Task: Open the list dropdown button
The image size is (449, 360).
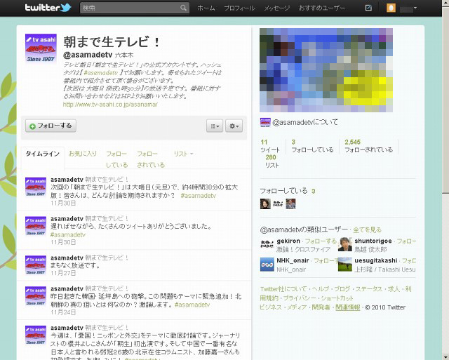Action: click(x=215, y=126)
